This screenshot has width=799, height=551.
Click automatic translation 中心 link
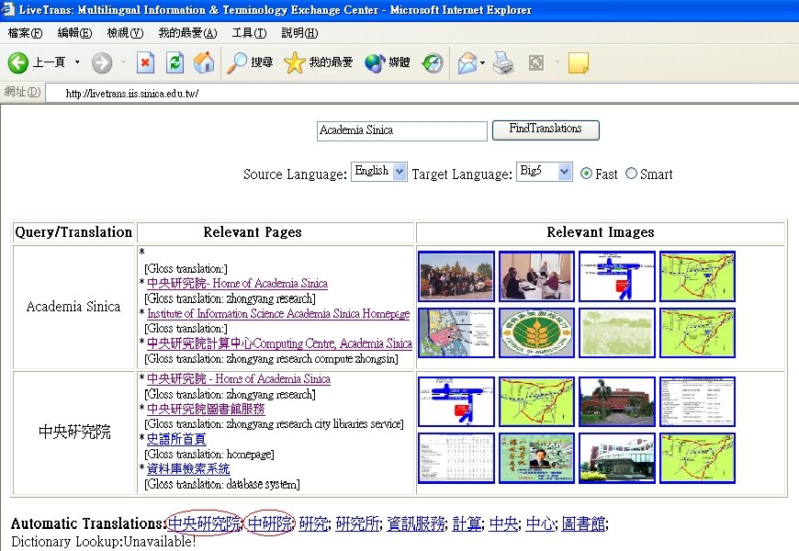tap(540, 523)
